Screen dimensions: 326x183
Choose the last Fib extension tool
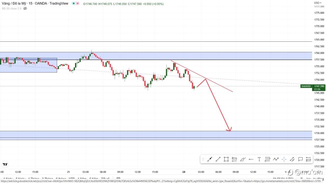coord(308,159)
